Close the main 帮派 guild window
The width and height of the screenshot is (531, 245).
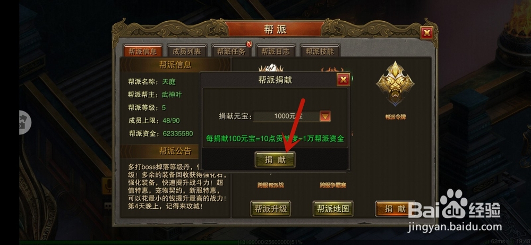click(x=427, y=32)
